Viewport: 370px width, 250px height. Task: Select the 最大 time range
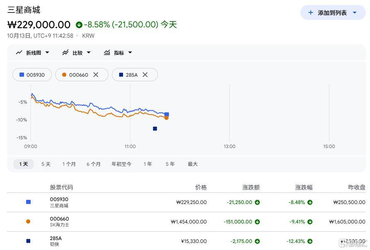pyautogui.click(x=193, y=164)
